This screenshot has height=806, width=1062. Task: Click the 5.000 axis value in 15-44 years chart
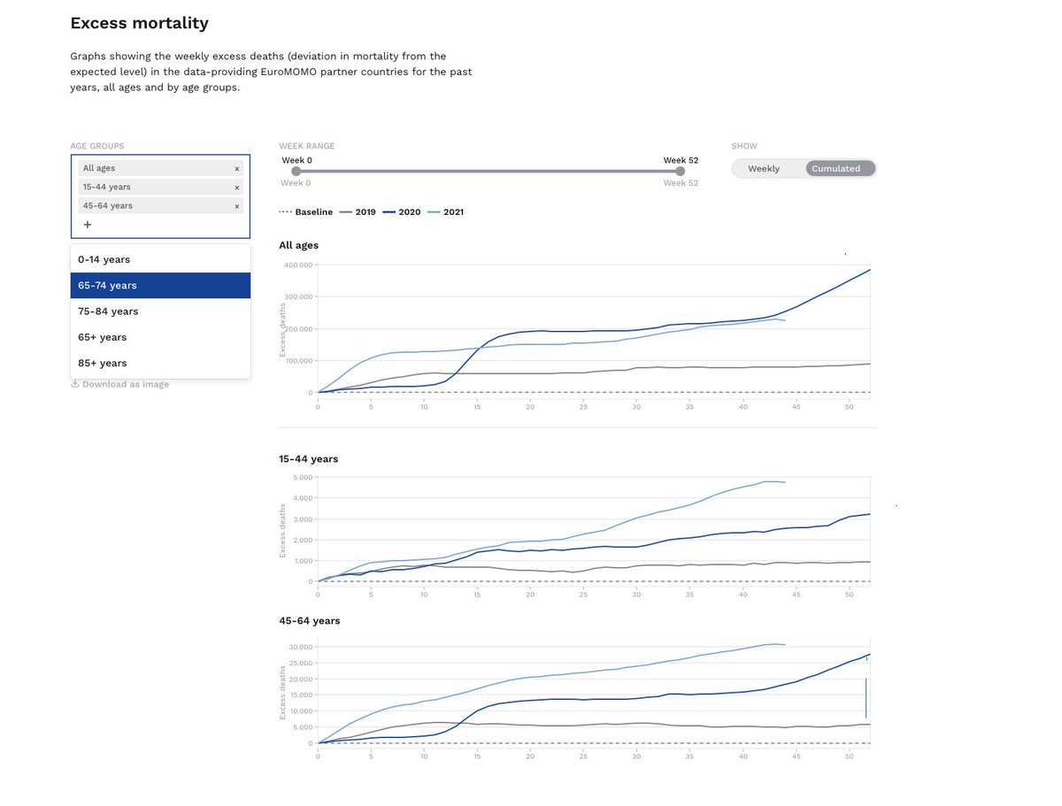(x=301, y=478)
